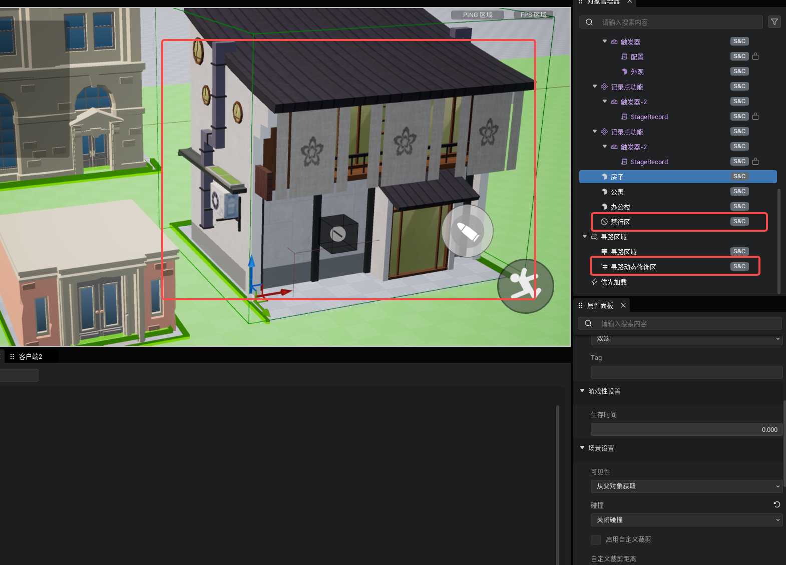
Task: Toggle S&C badge on 房子 row
Action: coord(739,176)
